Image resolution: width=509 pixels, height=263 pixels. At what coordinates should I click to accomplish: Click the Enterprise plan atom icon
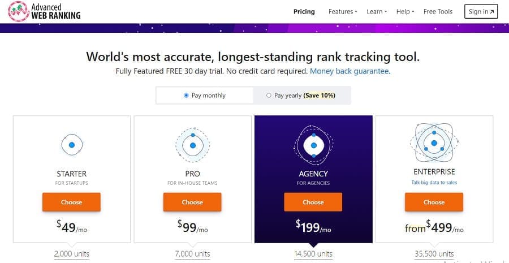coord(434,143)
